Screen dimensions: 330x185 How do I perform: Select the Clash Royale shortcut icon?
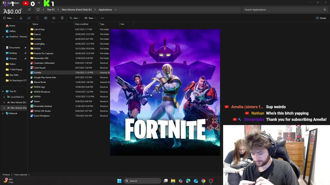click(32, 68)
